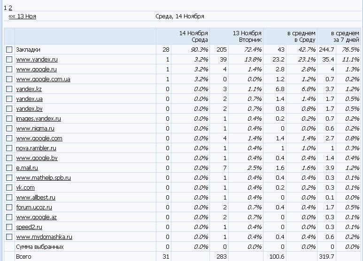Open the www.allbest.ru link
Screen dimensions: 363x261
coord(36,198)
